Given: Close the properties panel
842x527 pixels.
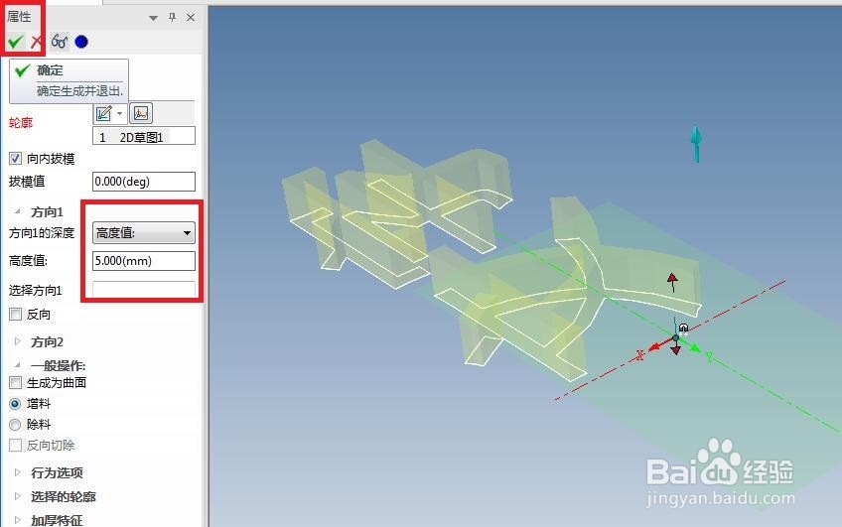Looking at the screenshot, I should click(191, 17).
